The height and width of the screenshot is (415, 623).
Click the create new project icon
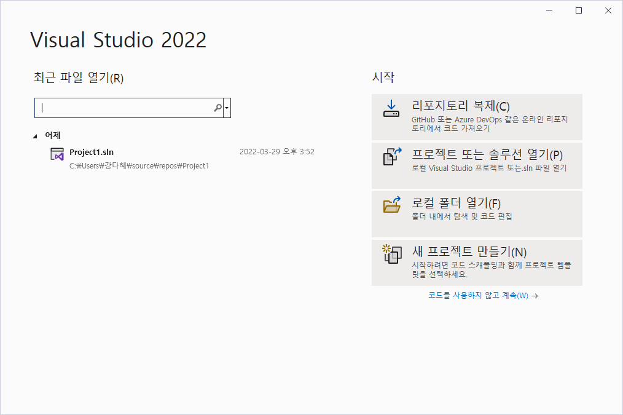tap(392, 254)
